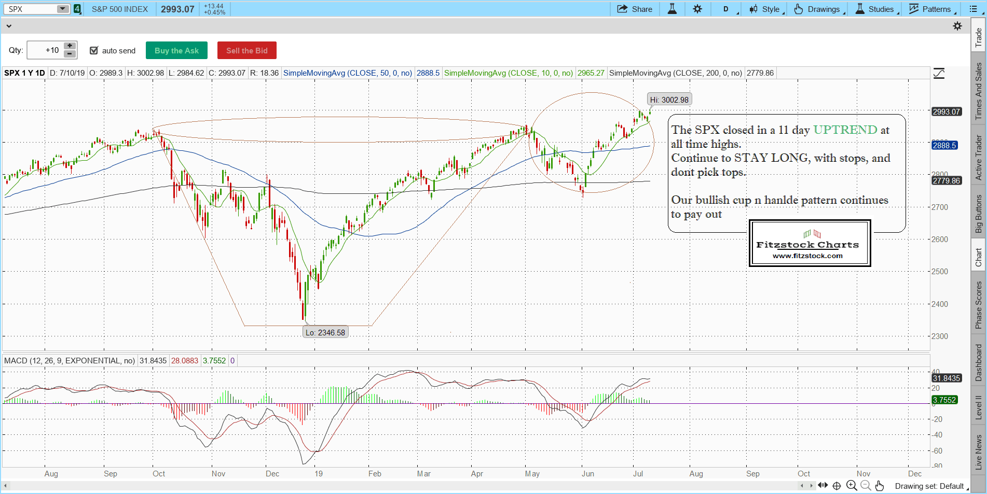
Task: Increase quantity with the plus stepper
Action: click(70, 46)
